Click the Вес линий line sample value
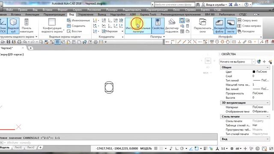Viewport: 274px width, 154px height. [x=261, y=89]
